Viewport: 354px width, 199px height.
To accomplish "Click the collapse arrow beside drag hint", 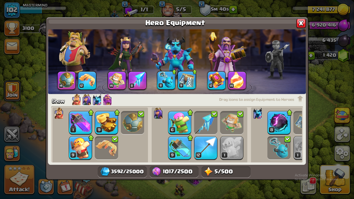I will click(x=300, y=99).
